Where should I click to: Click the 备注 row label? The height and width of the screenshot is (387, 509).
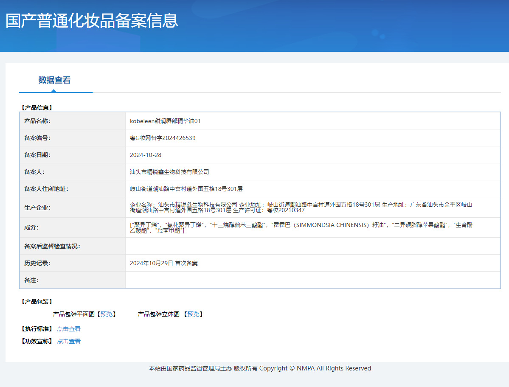pos(31,280)
